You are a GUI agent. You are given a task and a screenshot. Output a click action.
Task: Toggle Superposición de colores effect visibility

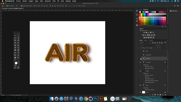pos(146,81)
